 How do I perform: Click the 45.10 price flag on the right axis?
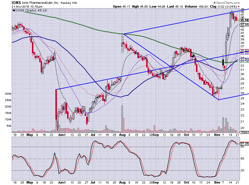point(244,20)
